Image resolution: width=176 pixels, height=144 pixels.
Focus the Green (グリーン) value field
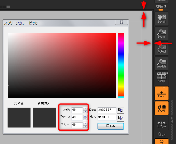(77, 118)
